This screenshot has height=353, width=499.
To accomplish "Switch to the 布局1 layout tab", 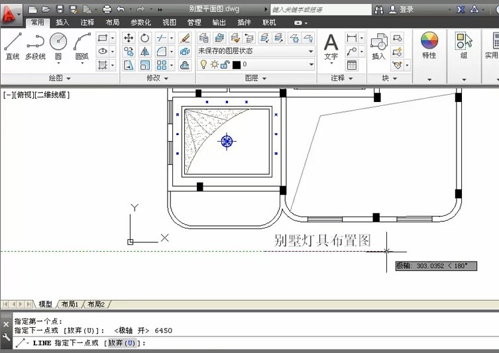I will (x=70, y=305).
